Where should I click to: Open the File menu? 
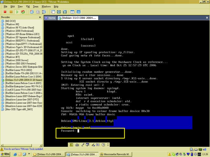[x=6, y=7]
